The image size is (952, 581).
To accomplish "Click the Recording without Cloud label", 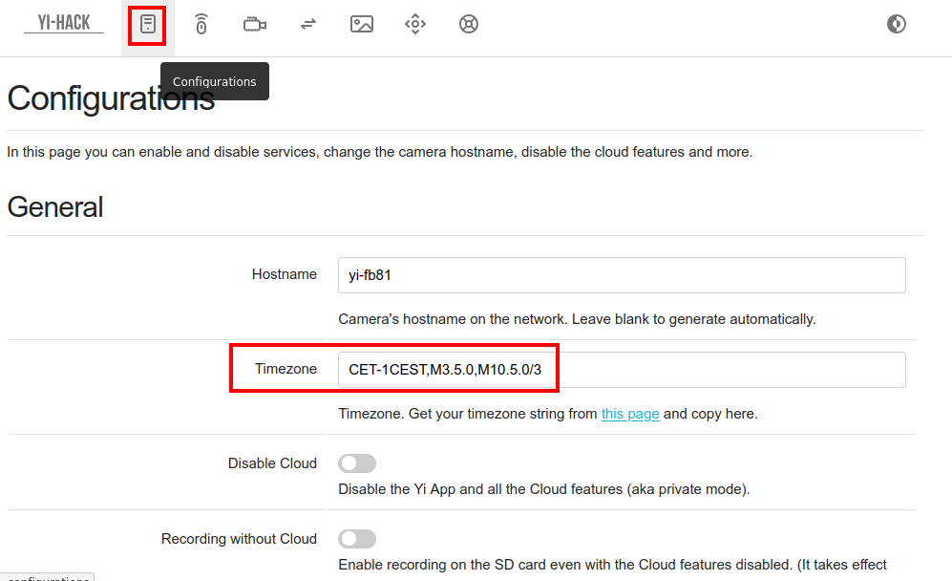I will [239, 539].
